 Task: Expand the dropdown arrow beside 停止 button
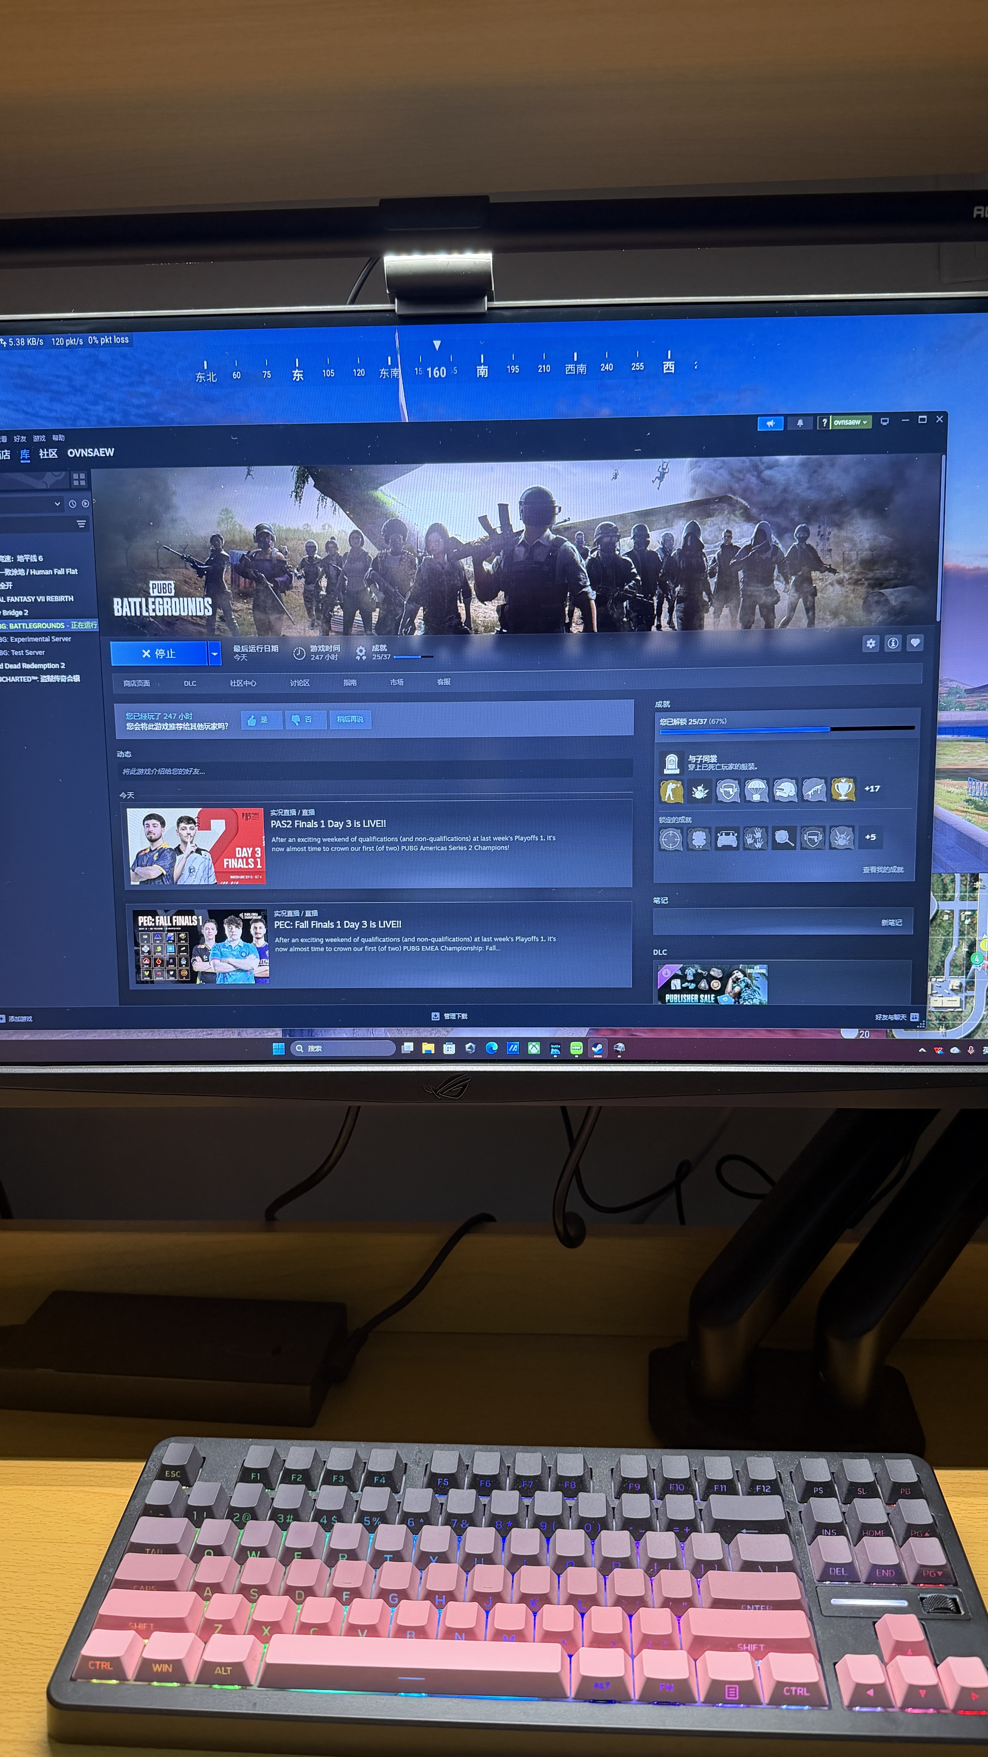[215, 653]
